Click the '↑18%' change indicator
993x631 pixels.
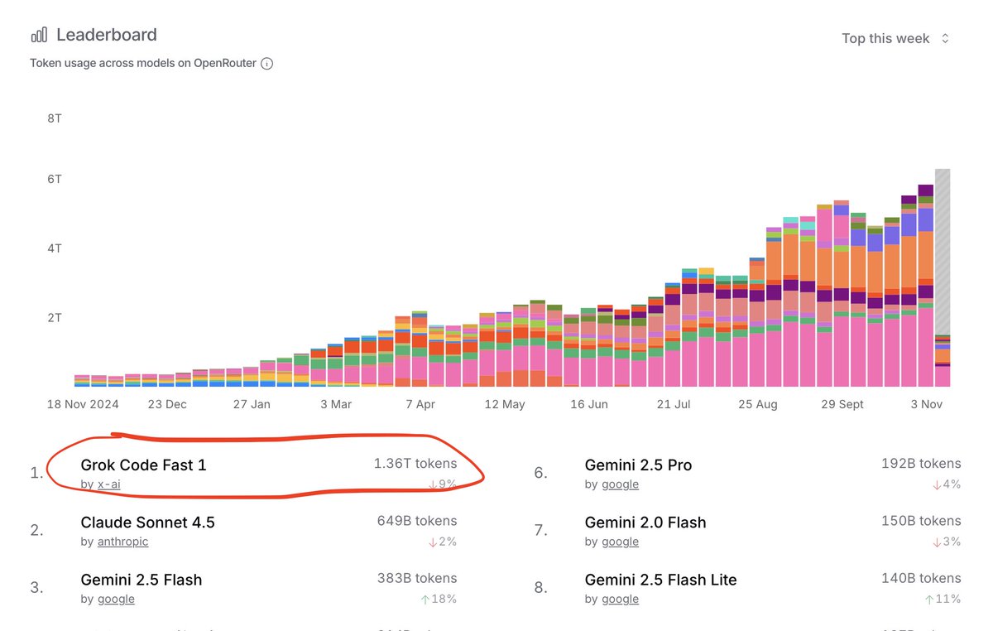click(439, 599)
